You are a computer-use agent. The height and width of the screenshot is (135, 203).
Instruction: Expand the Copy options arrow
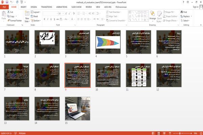pyautogui.click(x=16, y=16)
